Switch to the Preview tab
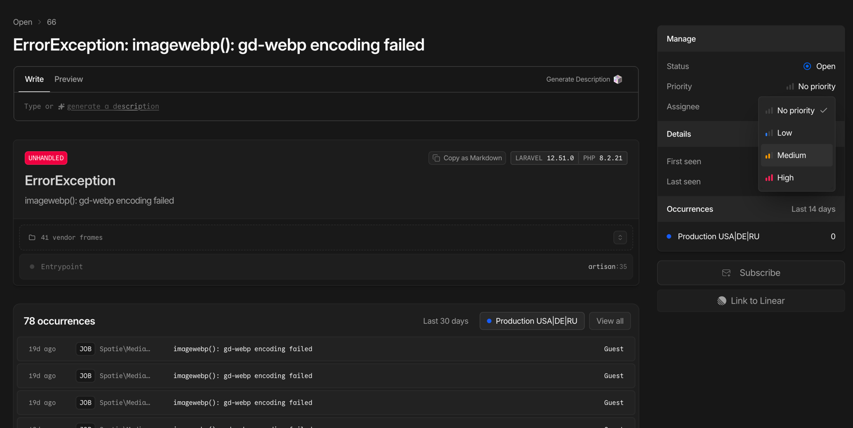This screenshot has width=853, height=428. (68, 79)
